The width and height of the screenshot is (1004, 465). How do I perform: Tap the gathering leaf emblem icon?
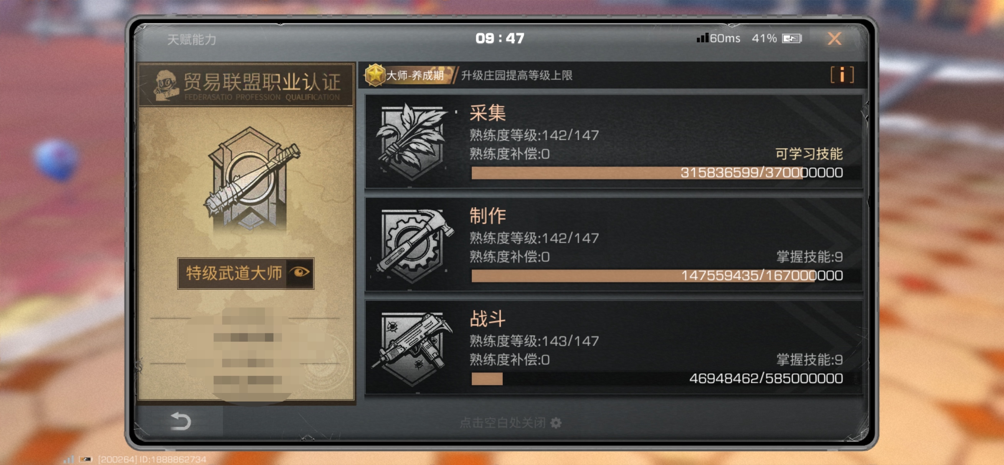(x=411, y=141)
